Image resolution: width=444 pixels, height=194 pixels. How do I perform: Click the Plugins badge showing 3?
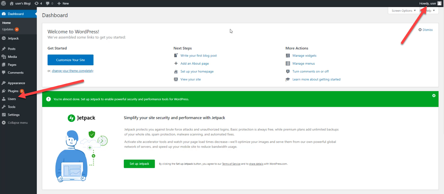22,91
